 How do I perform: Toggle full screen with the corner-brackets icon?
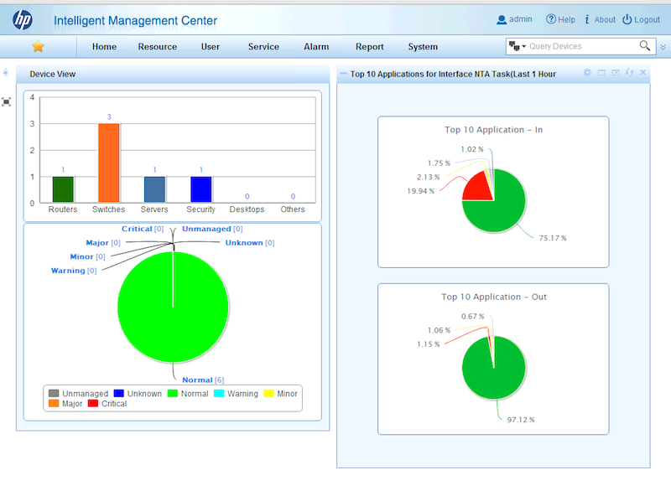tap(6, 101)
